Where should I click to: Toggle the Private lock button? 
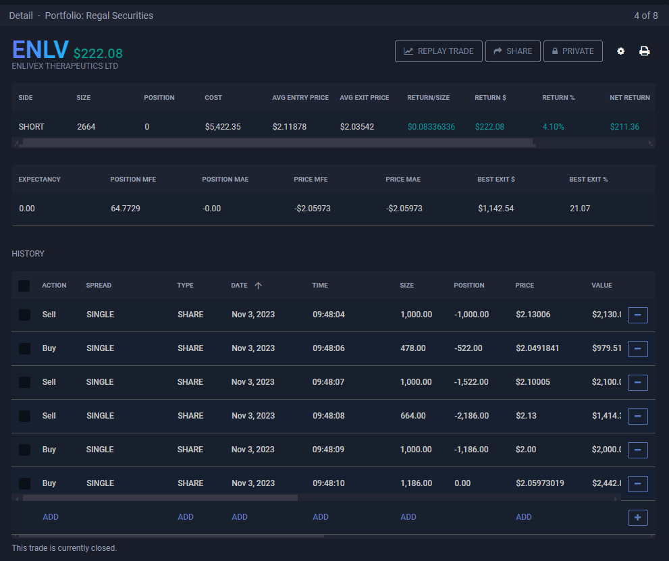tap(572, 51)
